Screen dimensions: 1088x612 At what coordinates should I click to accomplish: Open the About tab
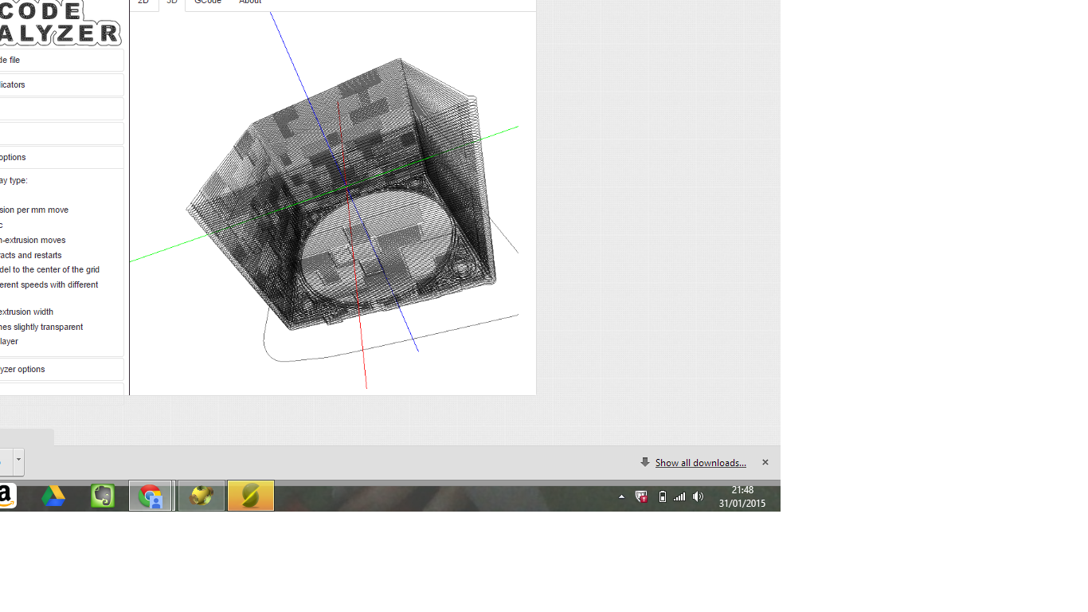tap(250, 3)
